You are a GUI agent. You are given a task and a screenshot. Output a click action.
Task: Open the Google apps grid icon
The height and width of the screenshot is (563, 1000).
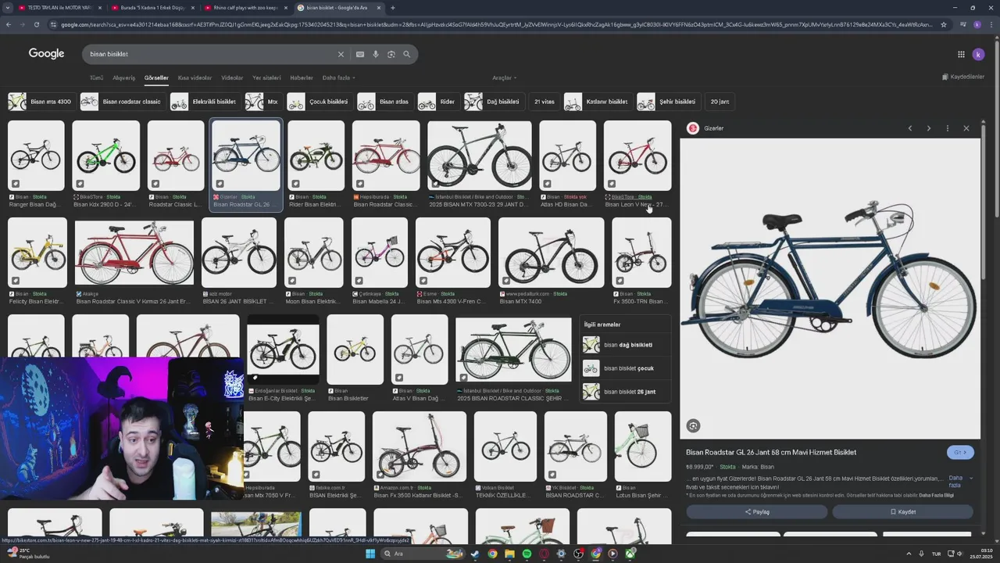(961, 54)
